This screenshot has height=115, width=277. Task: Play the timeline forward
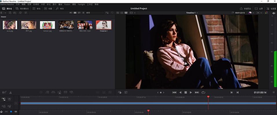[191, 92]
